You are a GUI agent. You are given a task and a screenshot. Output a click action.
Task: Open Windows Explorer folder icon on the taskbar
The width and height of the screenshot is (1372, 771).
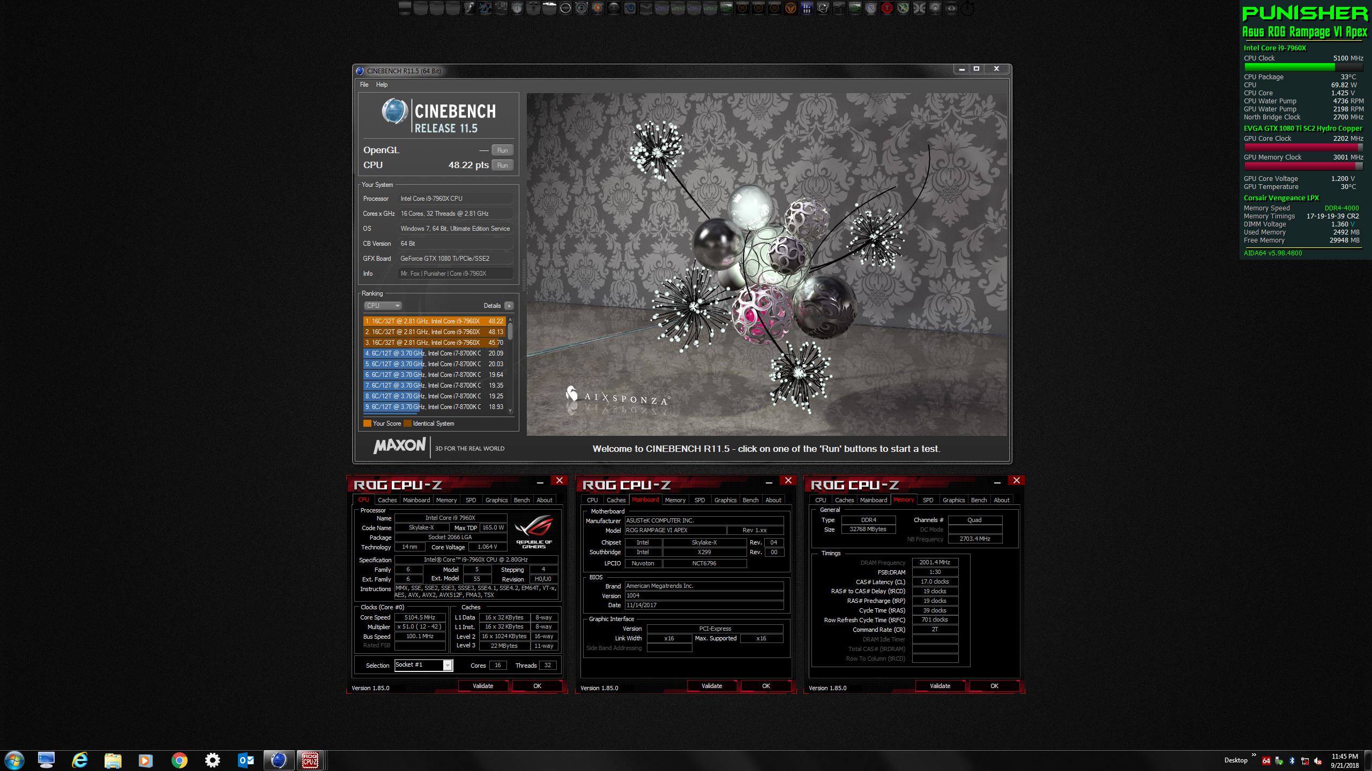[x=113, y=761]
